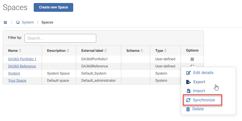Sort table by External label arrows

click(106, 51)
